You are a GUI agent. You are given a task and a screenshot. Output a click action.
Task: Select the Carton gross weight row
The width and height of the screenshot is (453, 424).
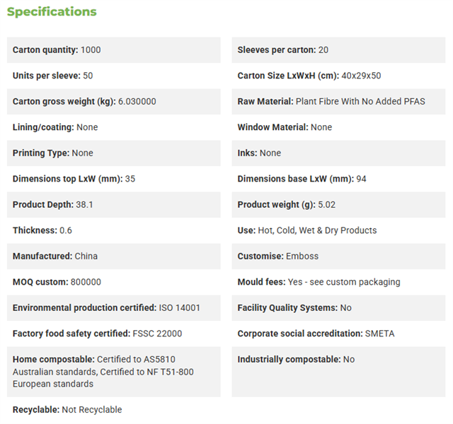(x=113, y=102)
